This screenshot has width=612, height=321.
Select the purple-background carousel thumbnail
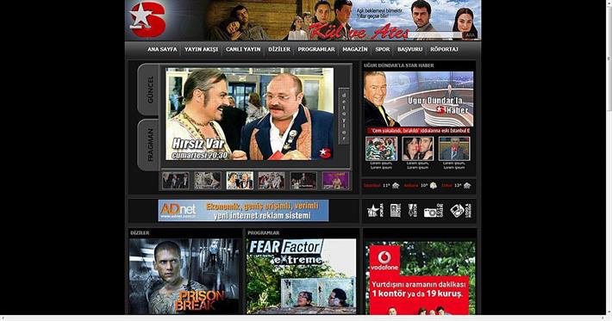tap(335, 181)
